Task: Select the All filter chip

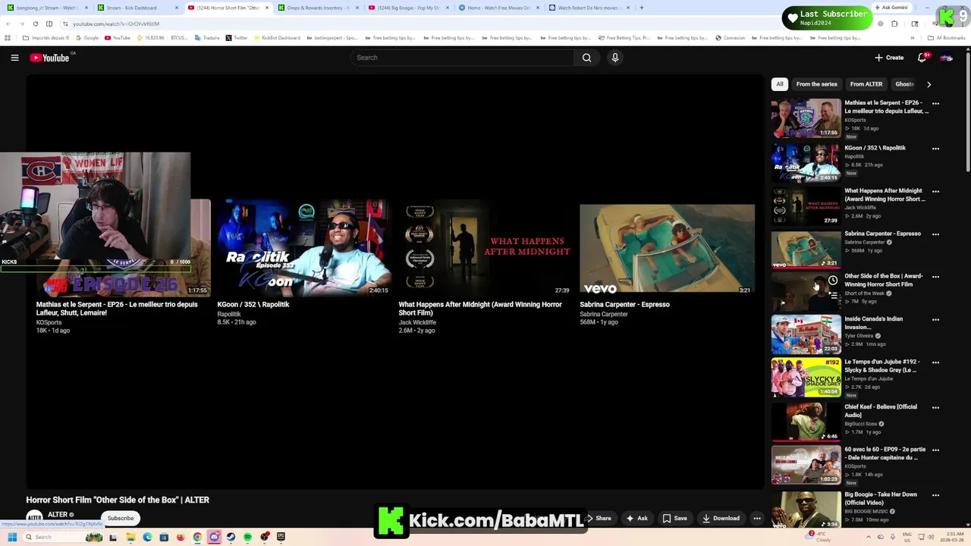Action: click(x=780, y=84)
